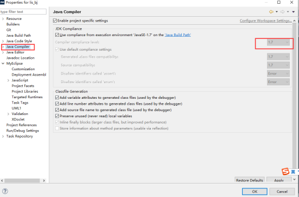299x197 pixels.
Task: Click the tree scrollbar left arrow
Action: tap(2, 180)
